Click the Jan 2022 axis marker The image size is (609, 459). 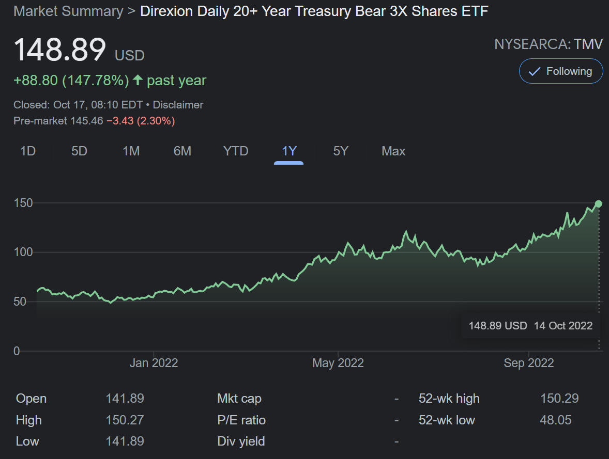(x=154, y=363)
